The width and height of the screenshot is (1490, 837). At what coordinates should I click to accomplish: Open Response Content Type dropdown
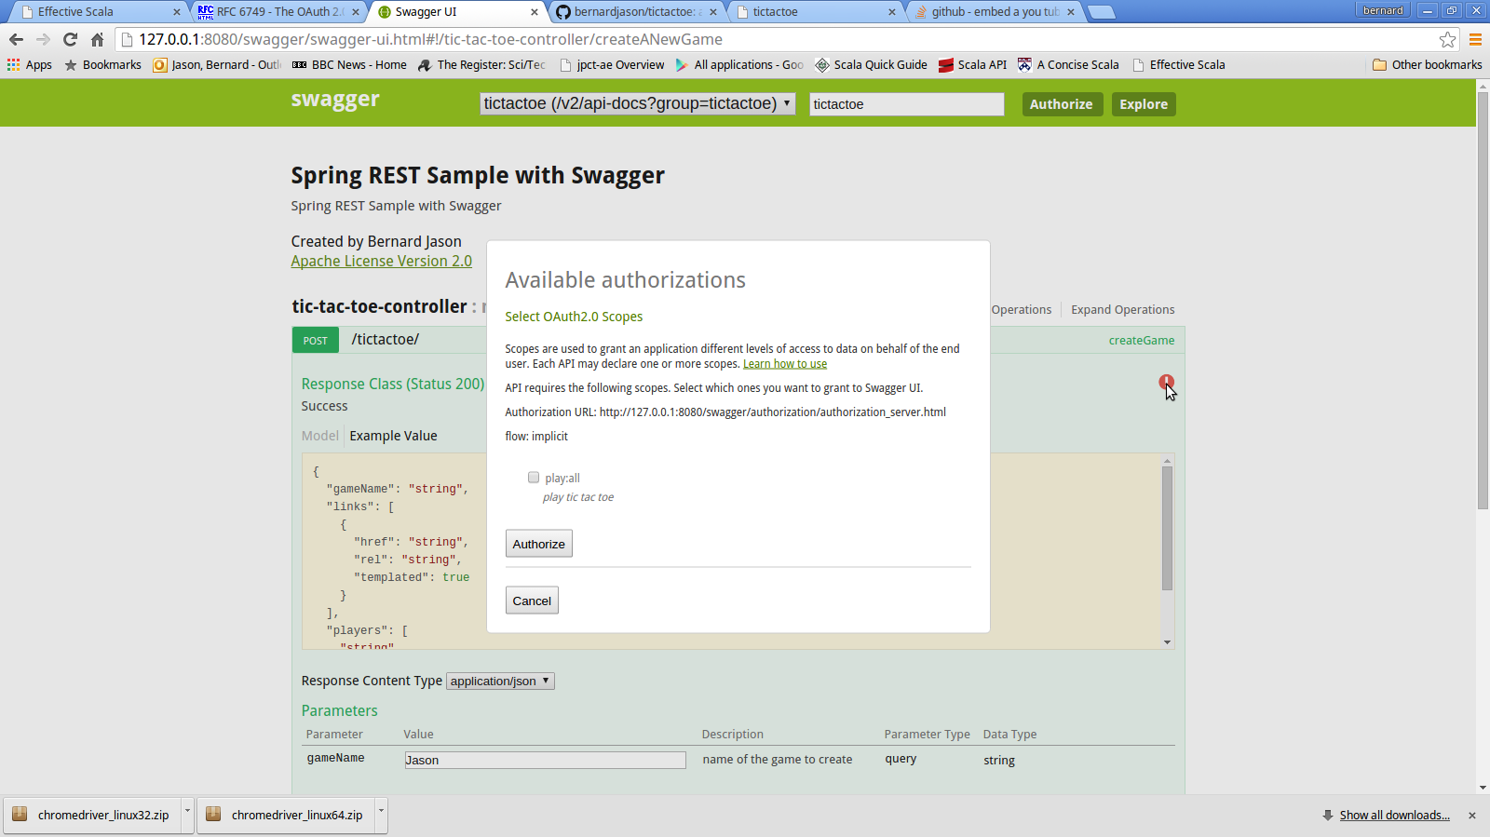(x=500, y=682)
